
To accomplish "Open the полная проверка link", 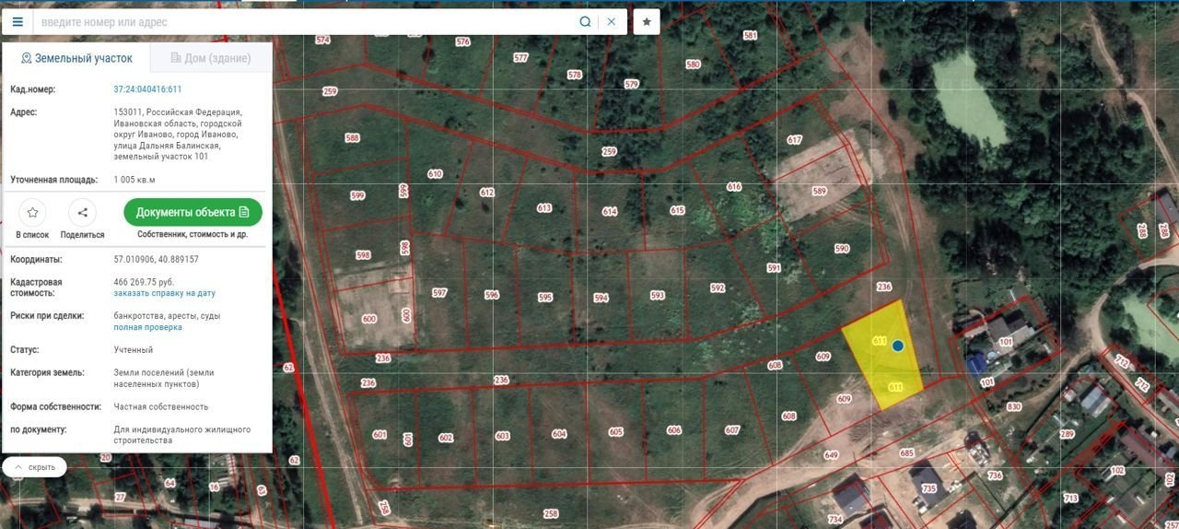I will (147, 327).
